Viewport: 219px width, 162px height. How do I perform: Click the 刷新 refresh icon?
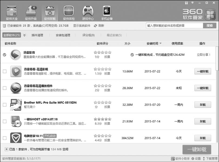[95, 26]
